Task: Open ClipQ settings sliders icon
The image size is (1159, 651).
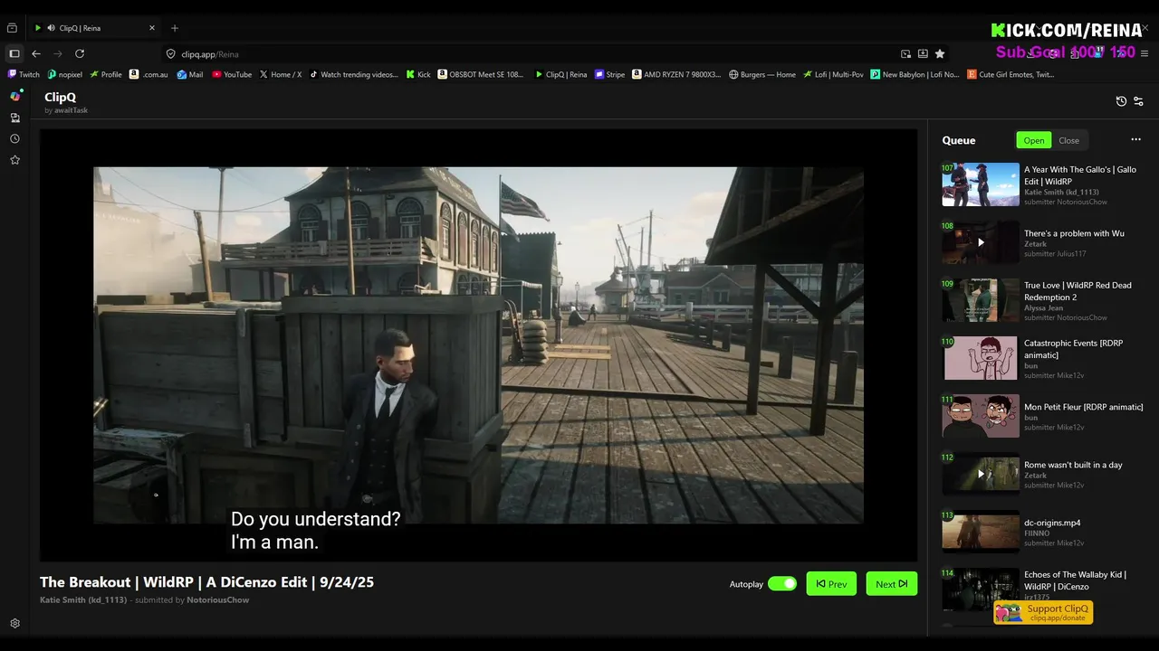Action: [1139, 101]
